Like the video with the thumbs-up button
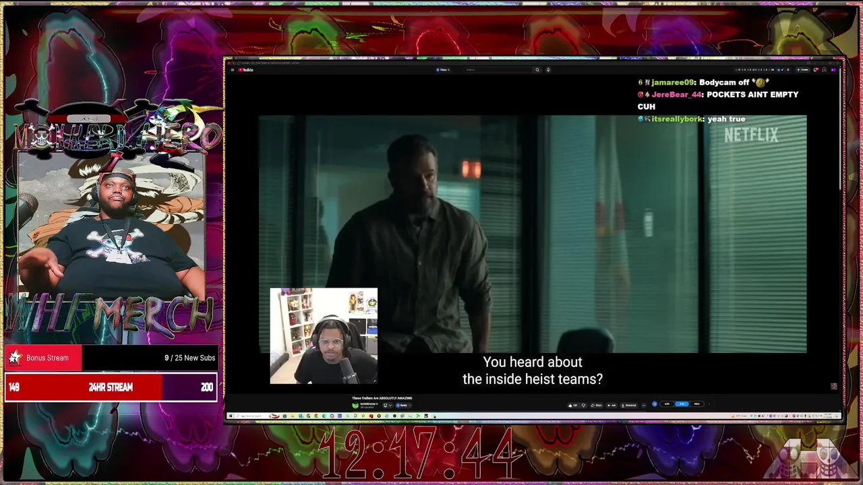 572,406
